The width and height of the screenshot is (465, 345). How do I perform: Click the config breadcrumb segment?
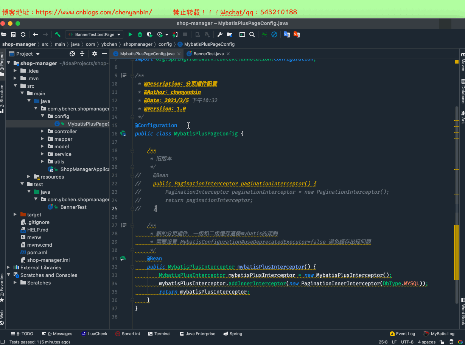coord(165,44)
